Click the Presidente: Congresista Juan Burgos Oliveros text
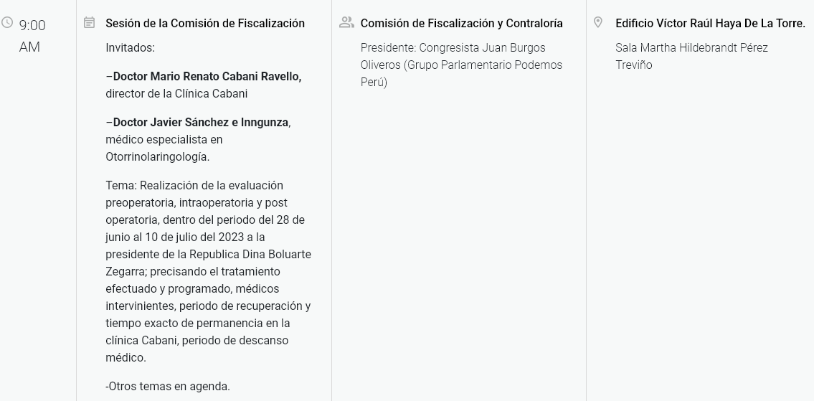814x401 pixels. 453,56
